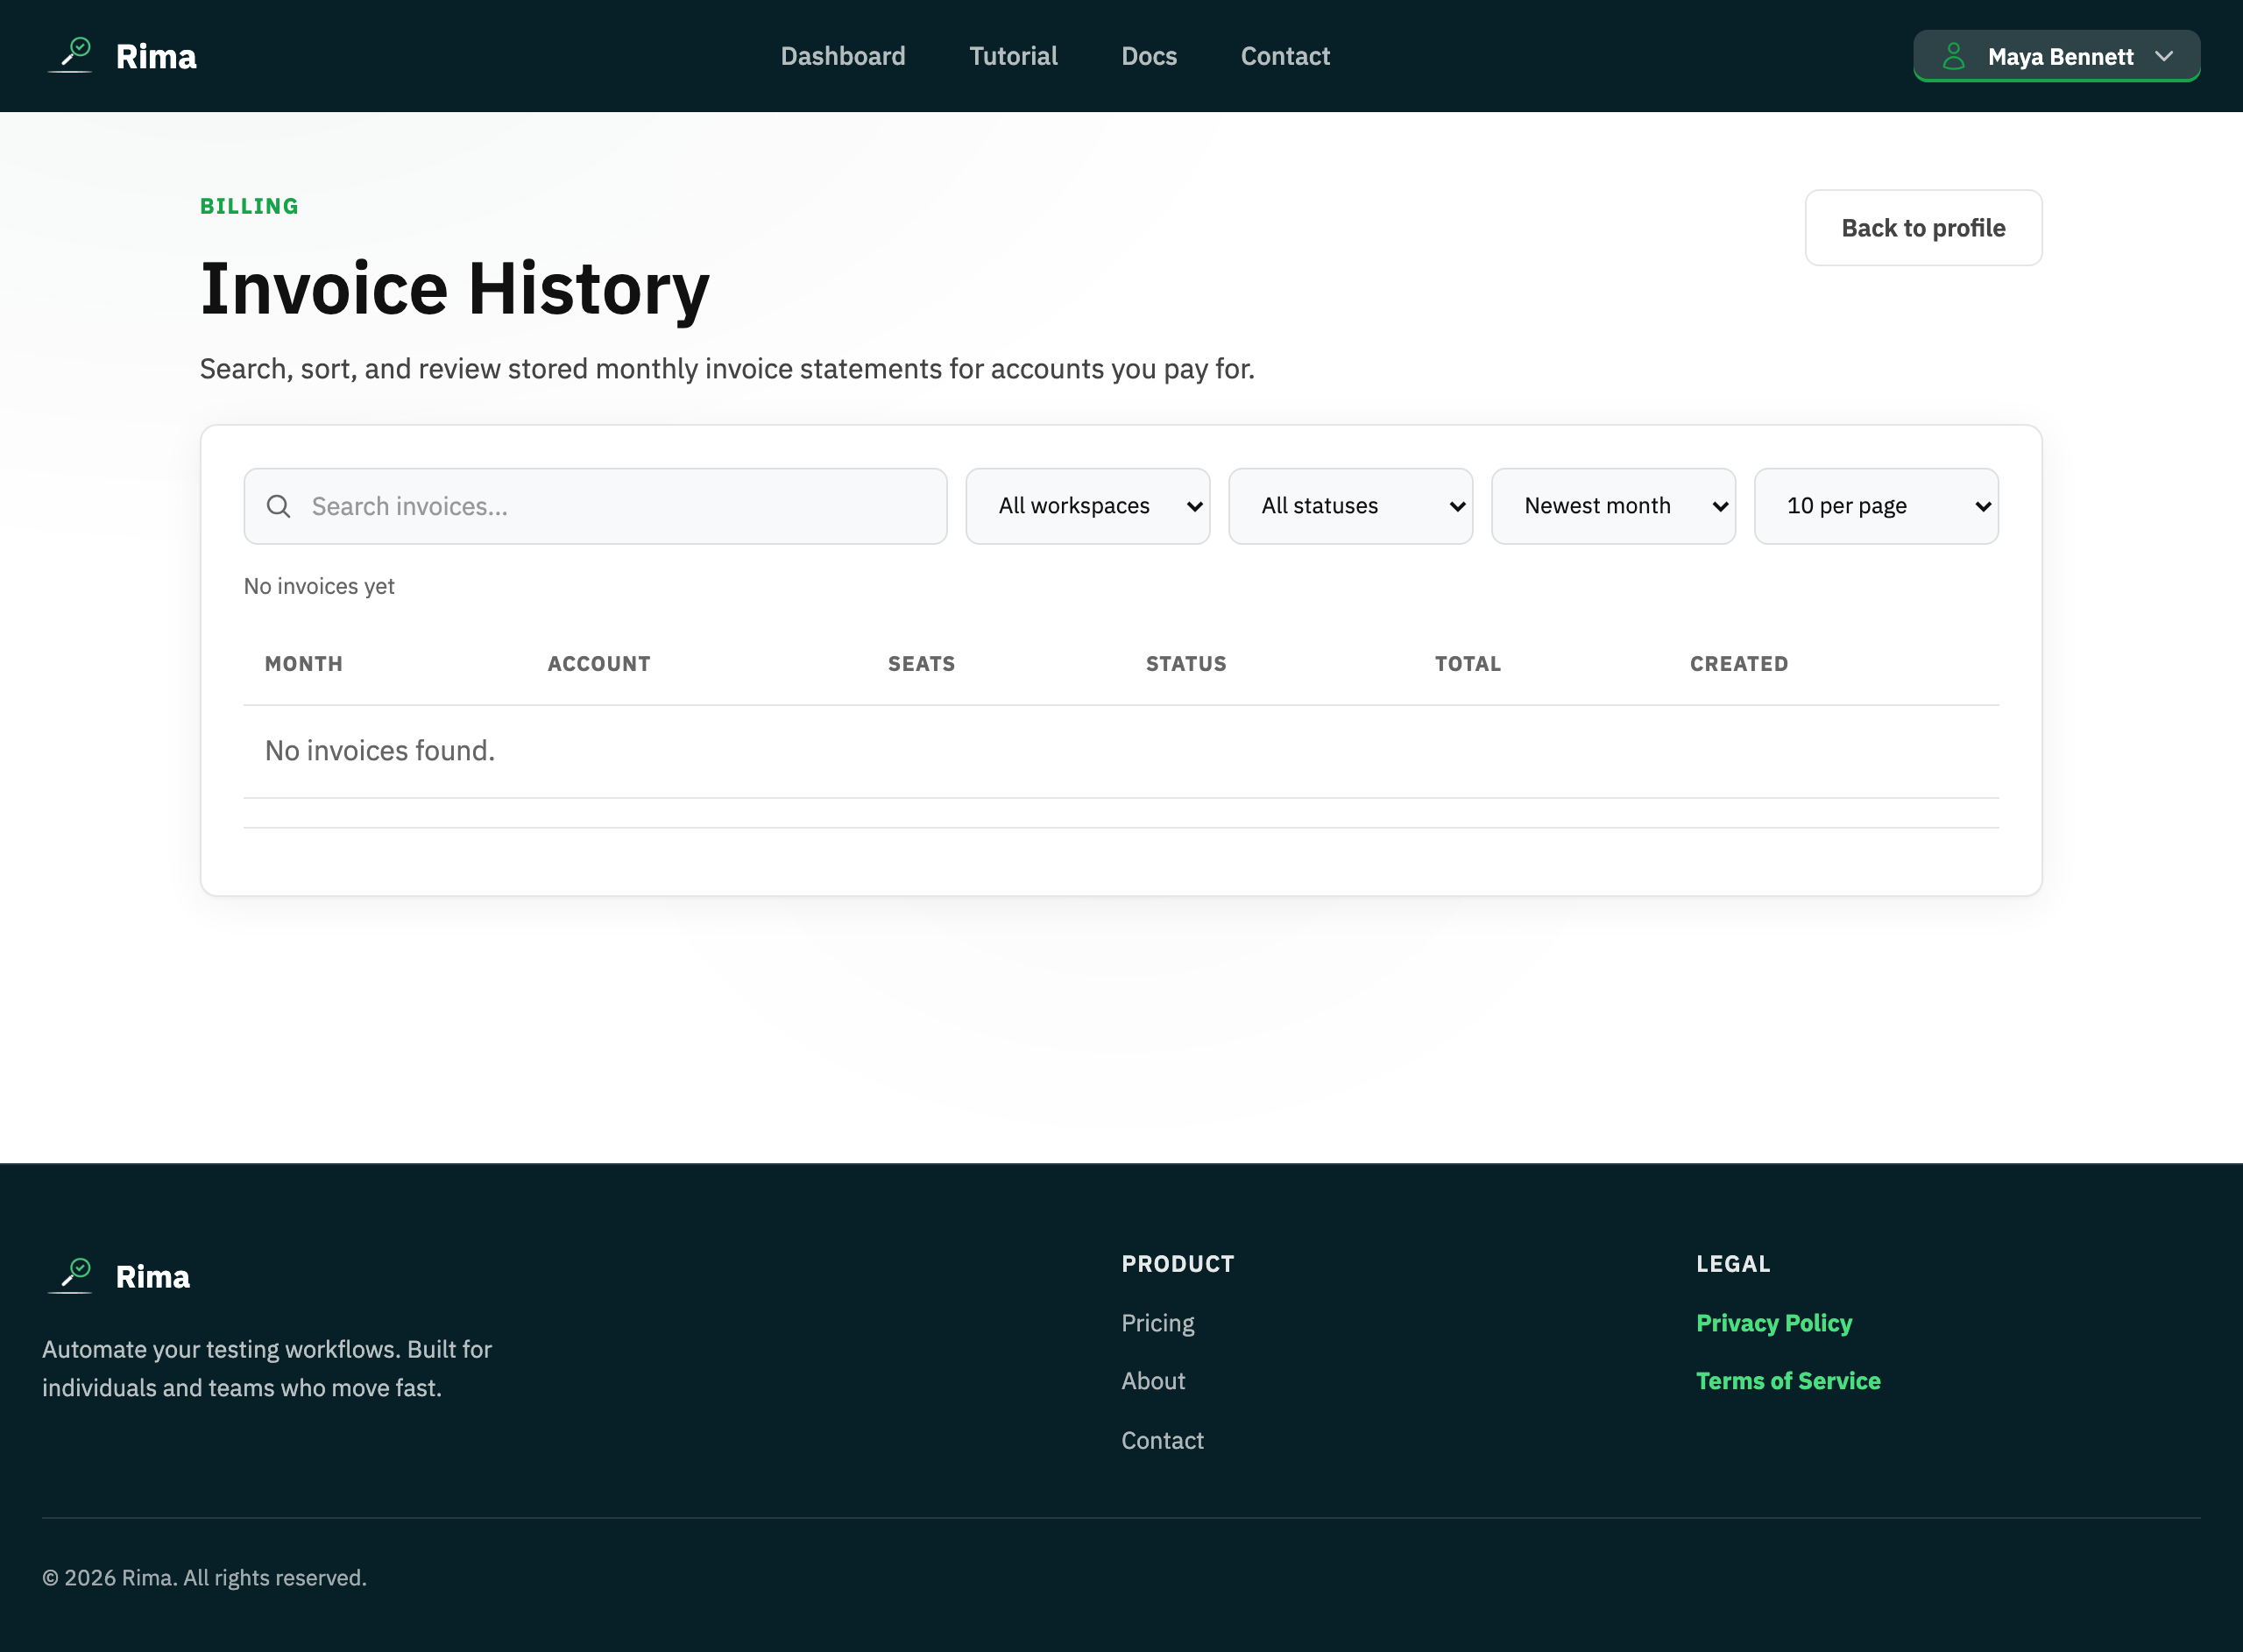This screenshot has height=1652, width=2243.
Task: Click the Back to profile button
Action: coord(1923,228)
